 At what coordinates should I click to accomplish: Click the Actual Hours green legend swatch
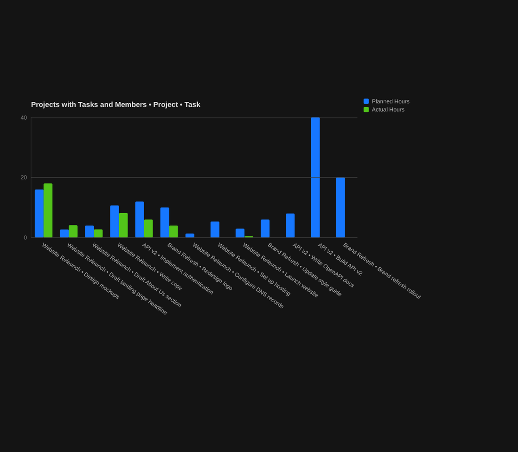(x=366, y=109)
